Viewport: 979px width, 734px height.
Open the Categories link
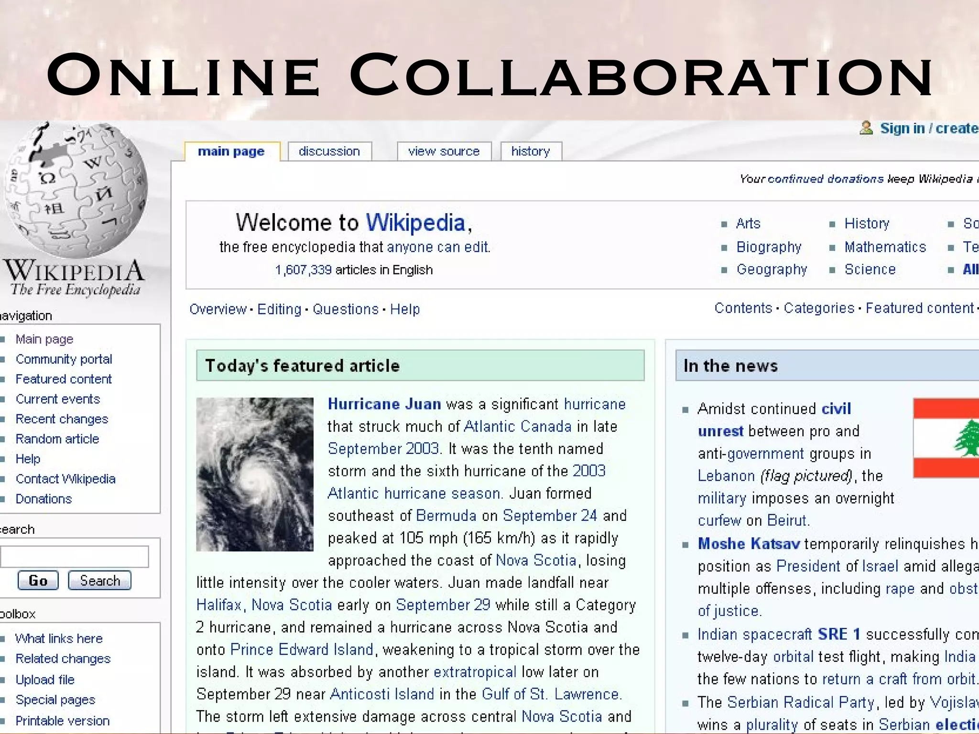click(819, 308)
